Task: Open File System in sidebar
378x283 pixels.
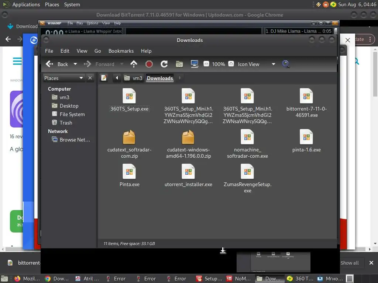Action: (x=68, y=114)
